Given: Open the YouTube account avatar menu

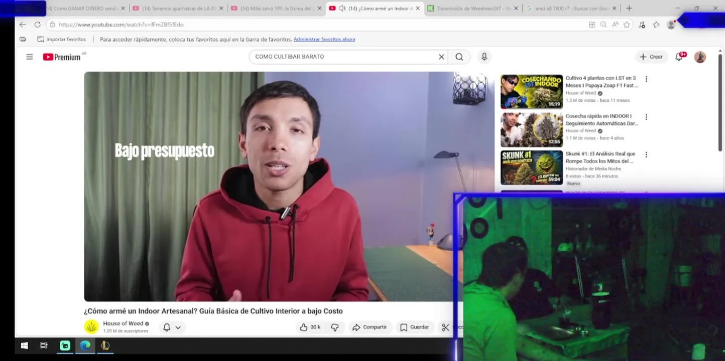Looking at the screenshot, I should [700, 57].
